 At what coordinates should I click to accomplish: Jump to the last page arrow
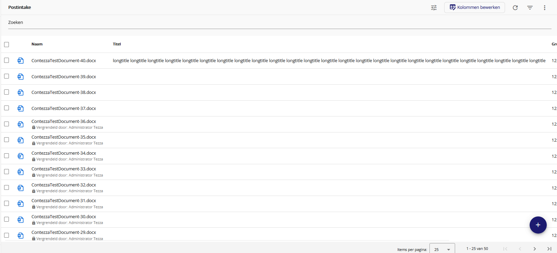tap(549, 249)
